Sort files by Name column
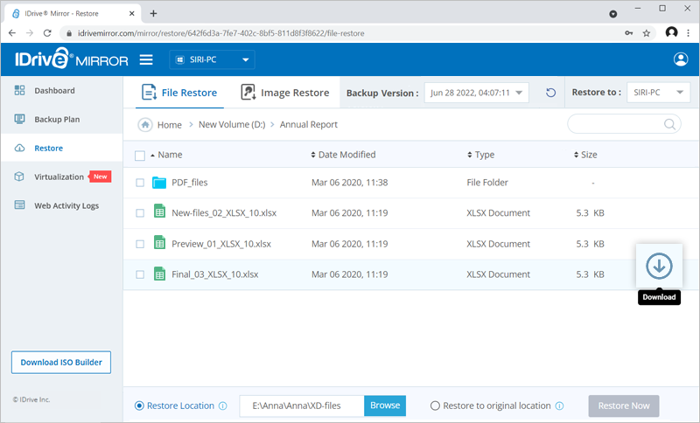The width and height of the screenshot is (700, 423). click(x=166, y=155)
